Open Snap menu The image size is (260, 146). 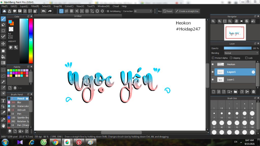pyautogui.click(x=58, y=6)
